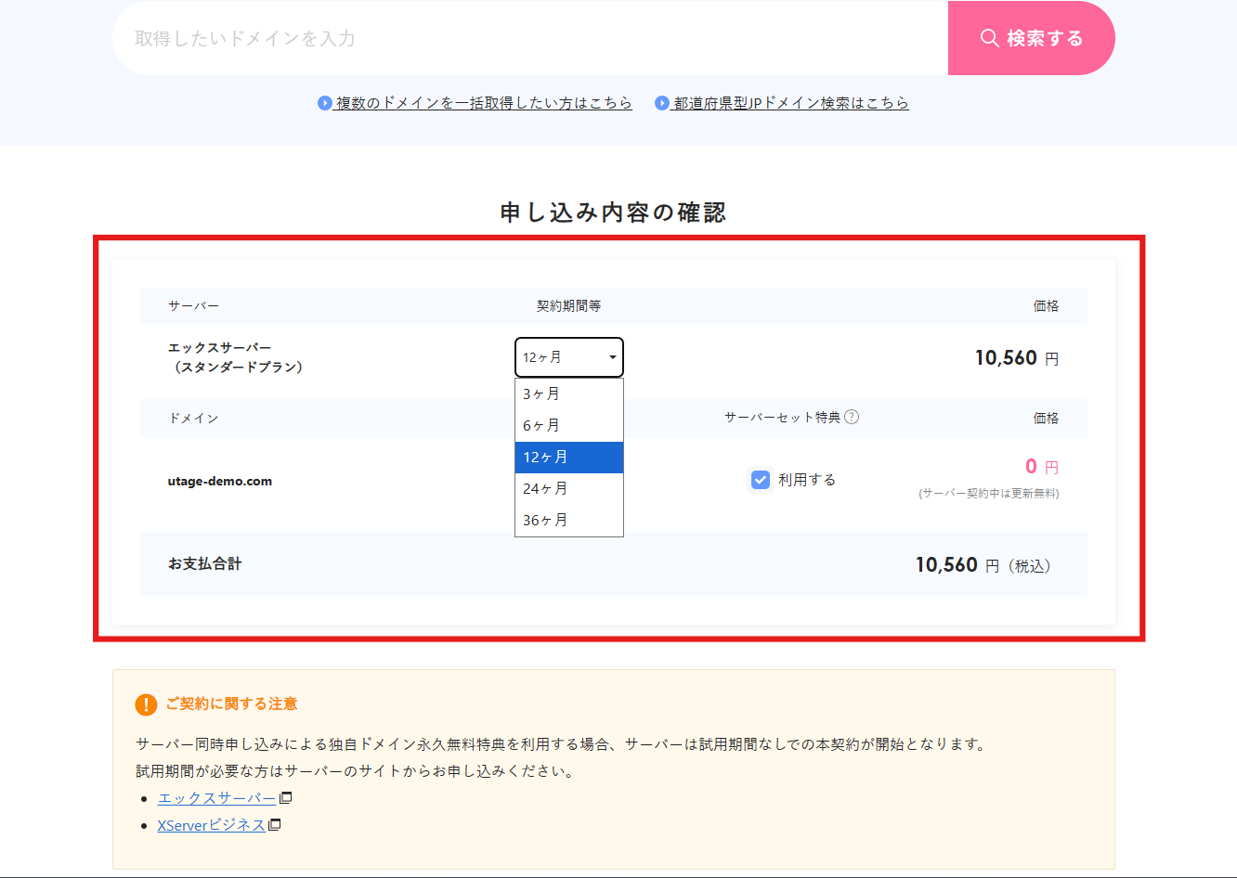Viewport: 1237px width, 878px height.
Task: Click the domain search input field
Action: (x=529, y=38)
